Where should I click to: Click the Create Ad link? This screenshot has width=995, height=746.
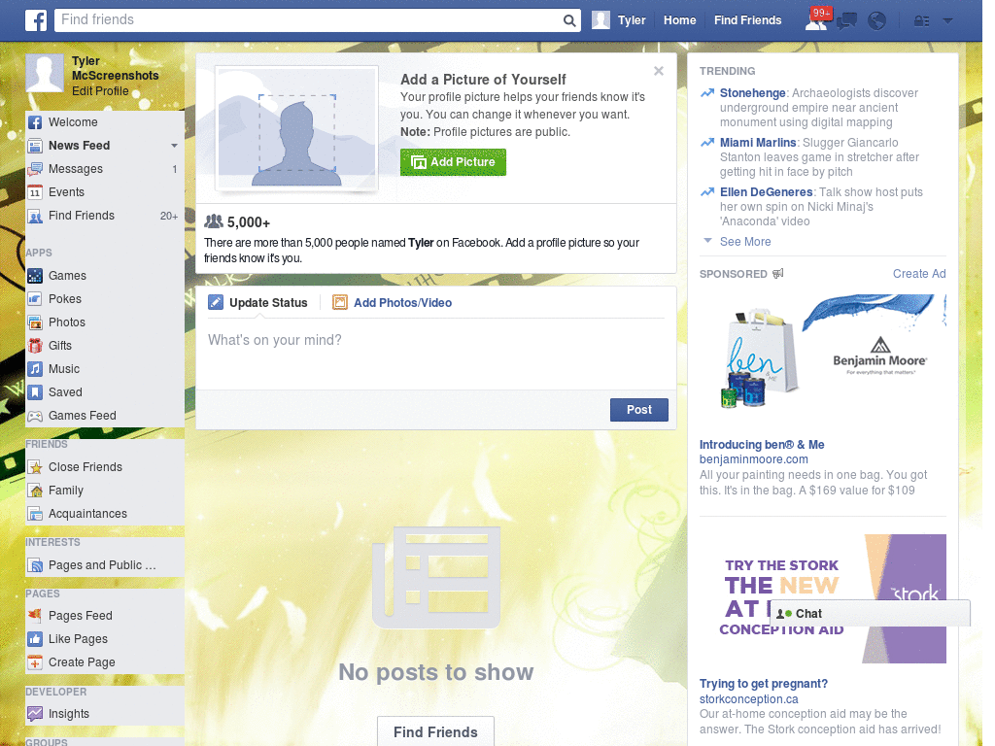pyautogui.click(x=919, y=274)
